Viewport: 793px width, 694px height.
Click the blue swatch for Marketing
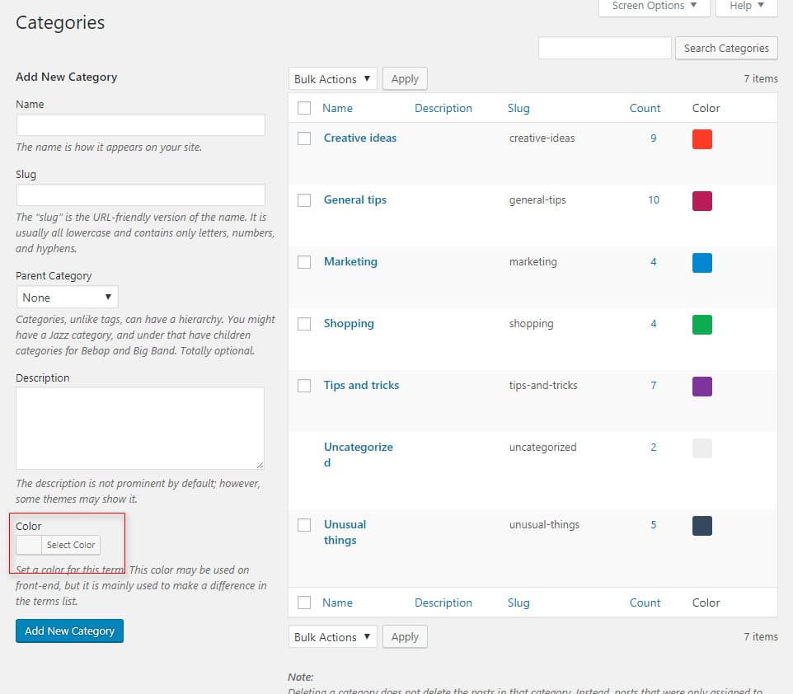tap(702, 263)
